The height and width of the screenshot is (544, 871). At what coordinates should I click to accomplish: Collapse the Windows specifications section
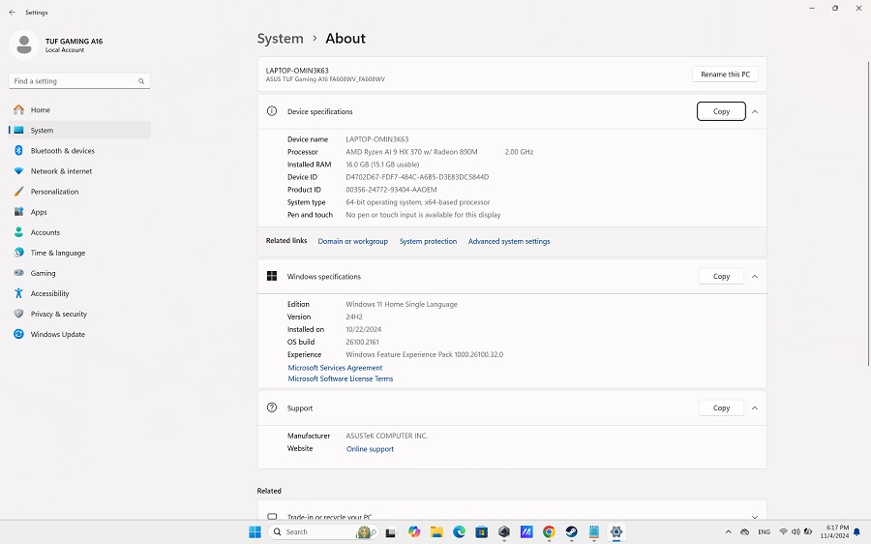pyautogui.click(x=755, y=276)
